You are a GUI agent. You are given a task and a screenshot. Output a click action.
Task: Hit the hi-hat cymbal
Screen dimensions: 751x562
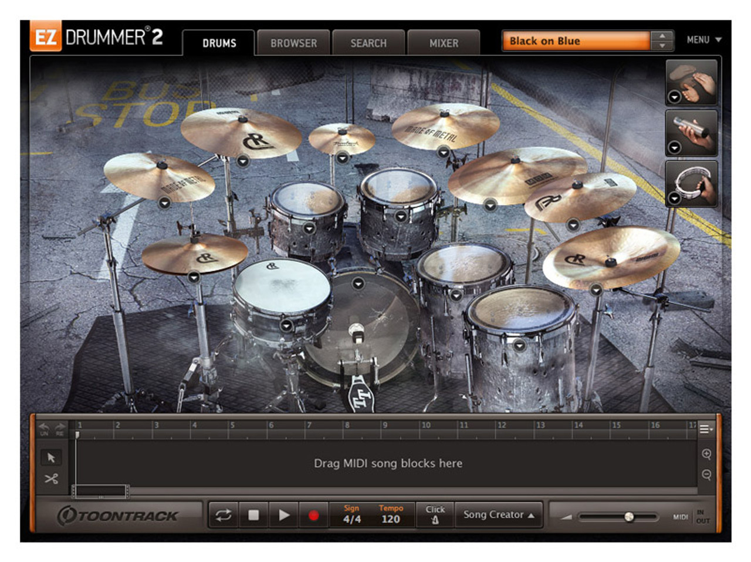point(194,253)
